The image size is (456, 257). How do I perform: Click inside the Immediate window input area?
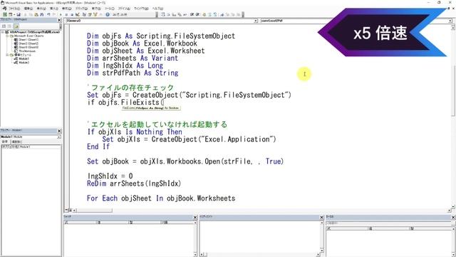pos(259,236)
